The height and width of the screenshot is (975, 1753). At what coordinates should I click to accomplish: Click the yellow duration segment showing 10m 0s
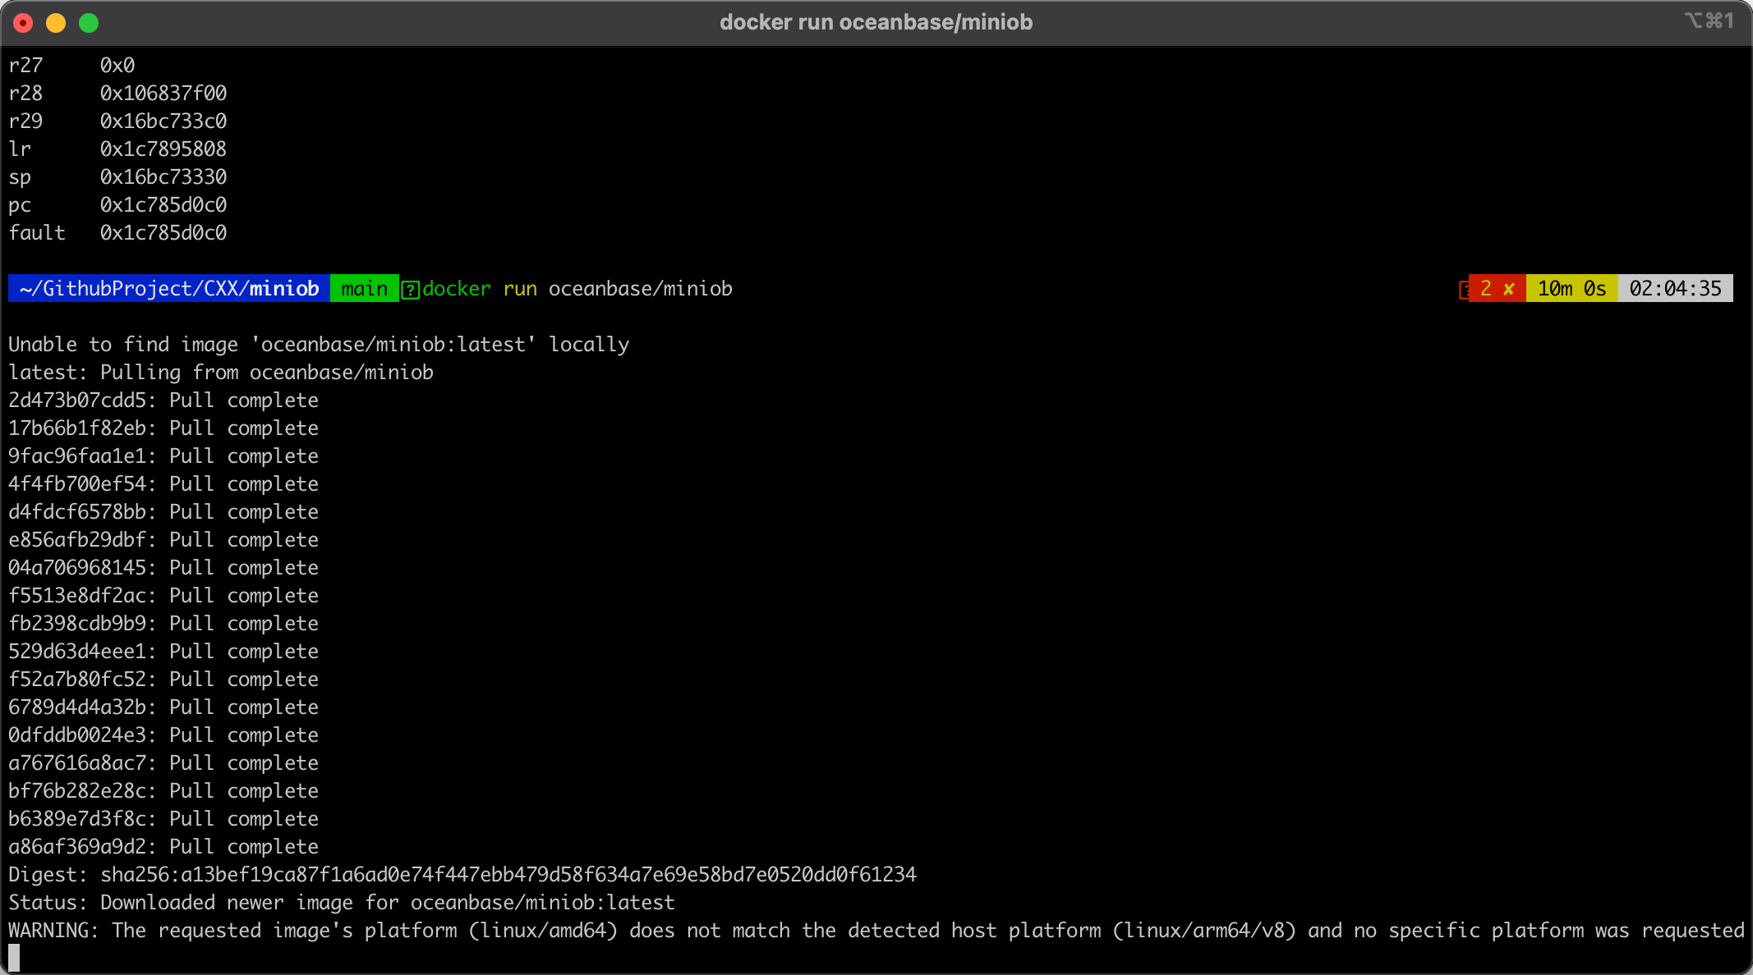click(1571, 288)
